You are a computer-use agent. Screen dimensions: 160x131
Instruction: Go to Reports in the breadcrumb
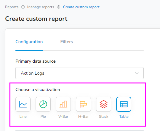point(12,7)
